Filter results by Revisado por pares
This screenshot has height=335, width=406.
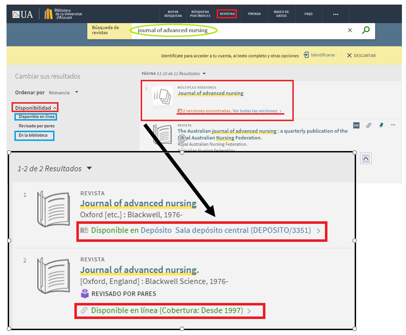pyautogui.click(x=37, y=126)
